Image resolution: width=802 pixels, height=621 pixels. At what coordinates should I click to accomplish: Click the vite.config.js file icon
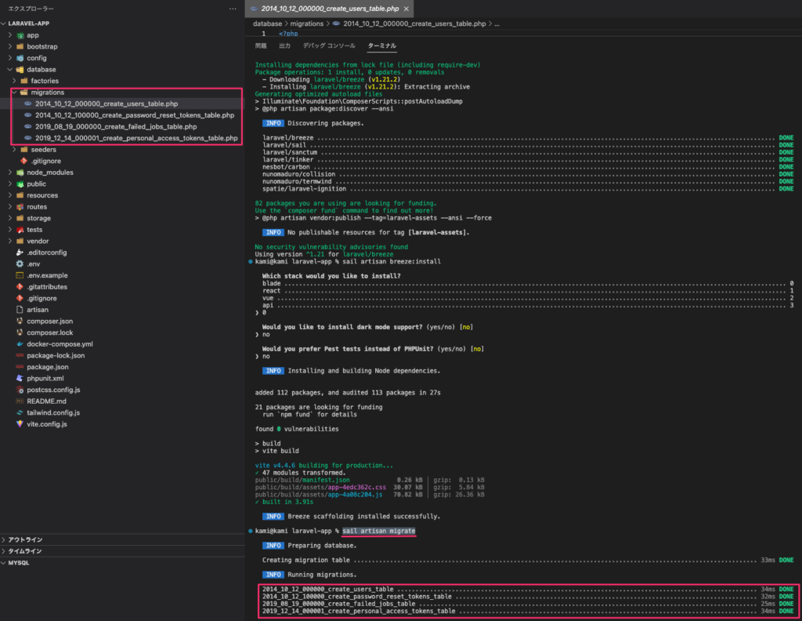(20, 423)
